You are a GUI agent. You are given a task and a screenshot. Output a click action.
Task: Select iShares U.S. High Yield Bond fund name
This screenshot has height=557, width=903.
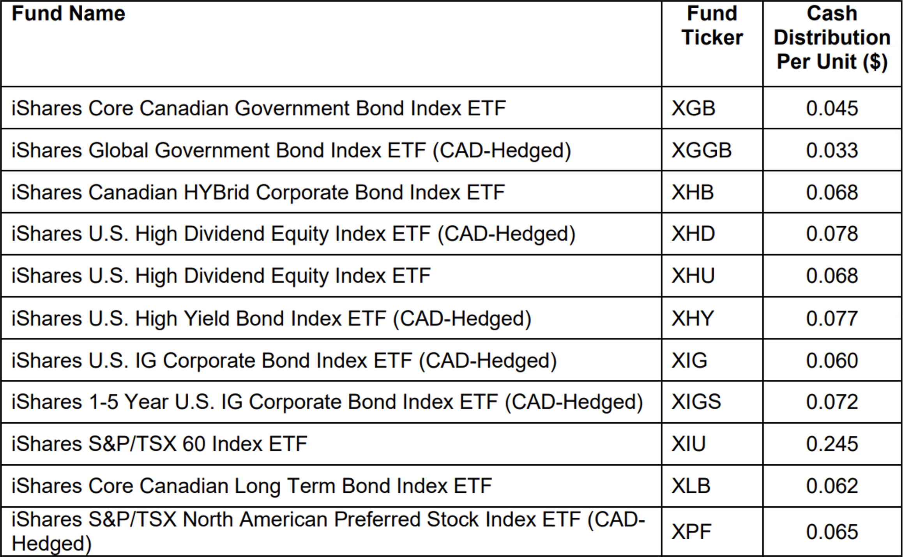(271, 318)
